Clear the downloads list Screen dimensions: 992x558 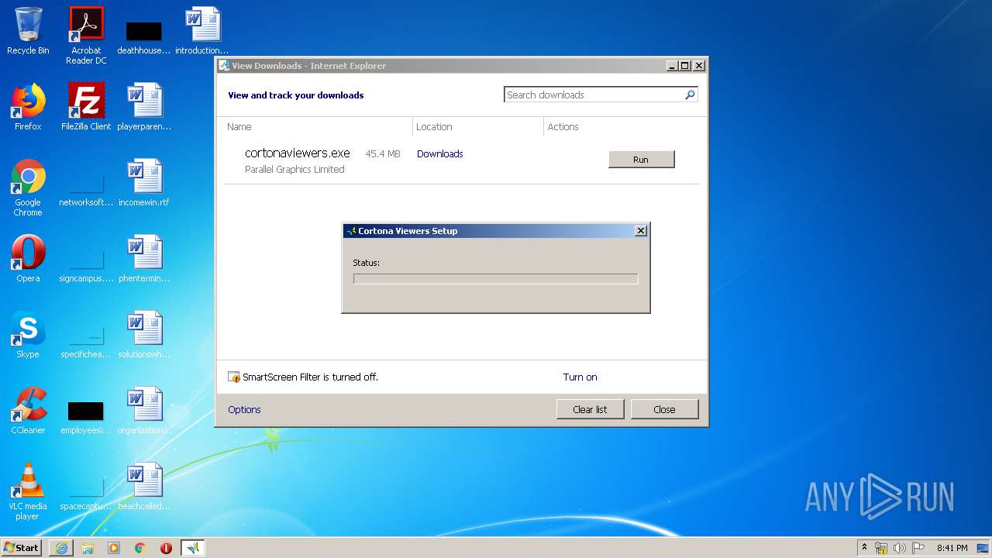pyautogui.click(x=590, y=409)
